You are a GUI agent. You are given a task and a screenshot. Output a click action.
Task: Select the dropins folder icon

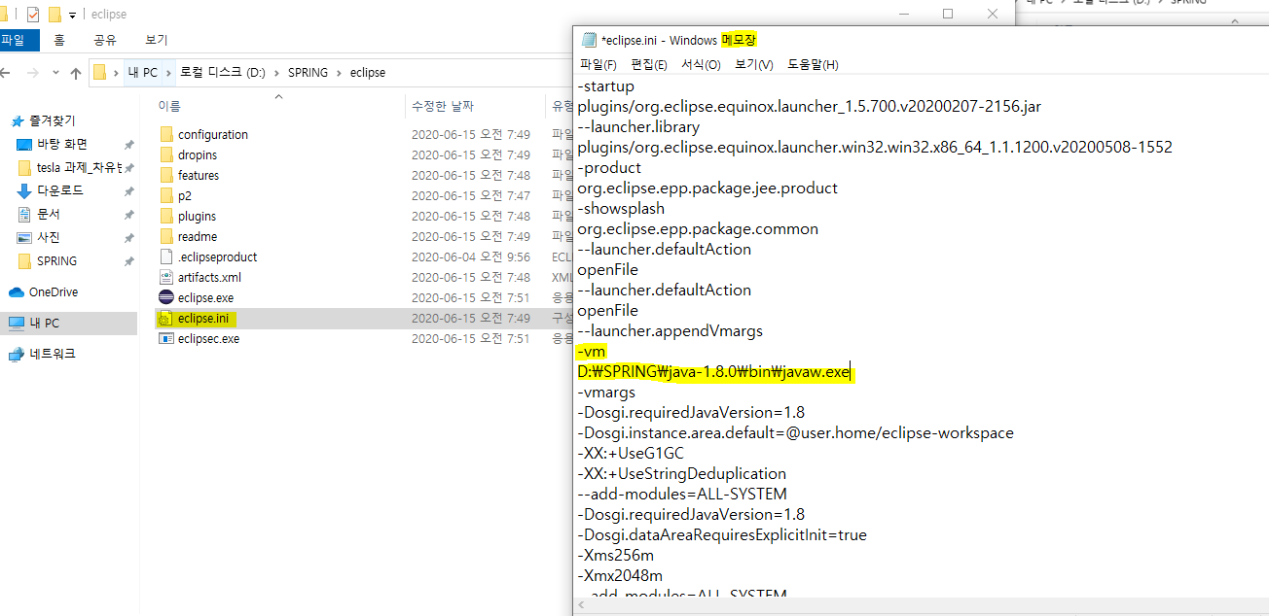pos(165,154)
